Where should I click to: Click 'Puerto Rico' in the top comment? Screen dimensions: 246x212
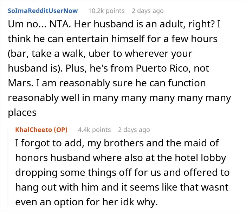162,68
